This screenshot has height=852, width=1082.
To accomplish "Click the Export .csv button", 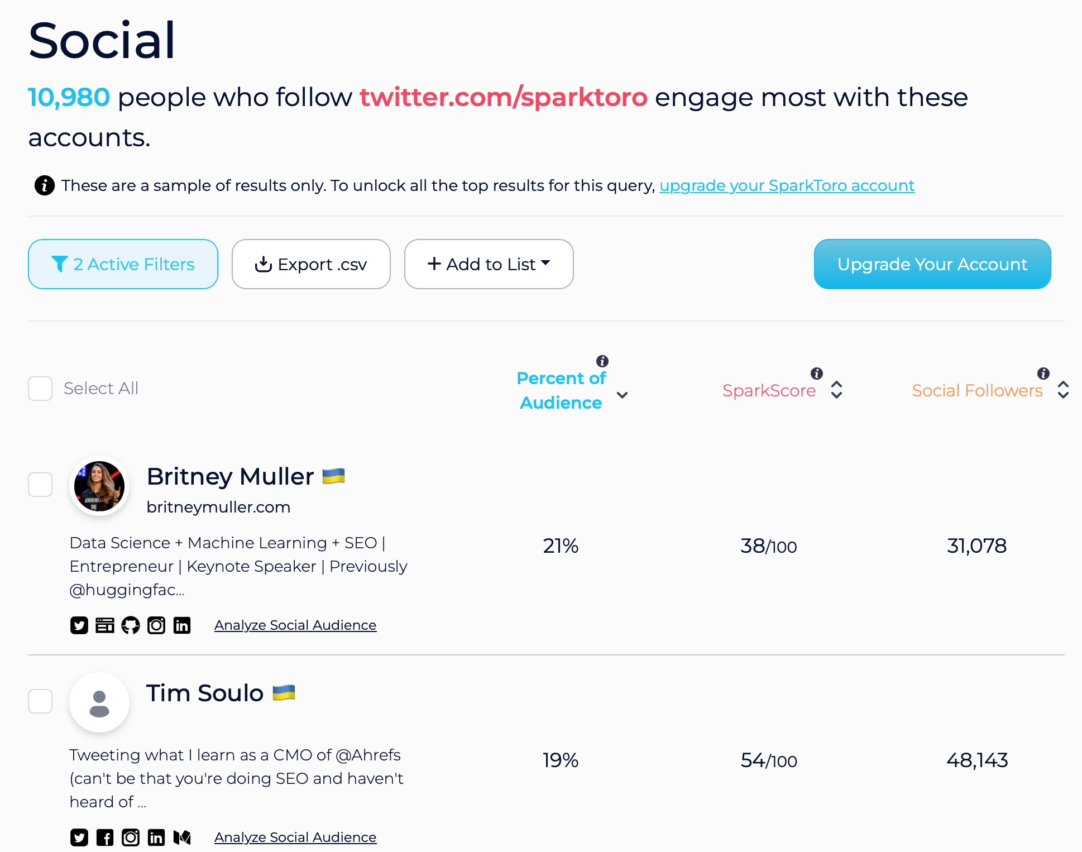I will pyautogui.click(x=310, y=264).
